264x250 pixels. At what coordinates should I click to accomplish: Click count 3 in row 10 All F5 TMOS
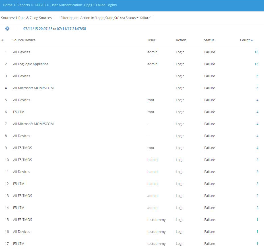[257, 160]
